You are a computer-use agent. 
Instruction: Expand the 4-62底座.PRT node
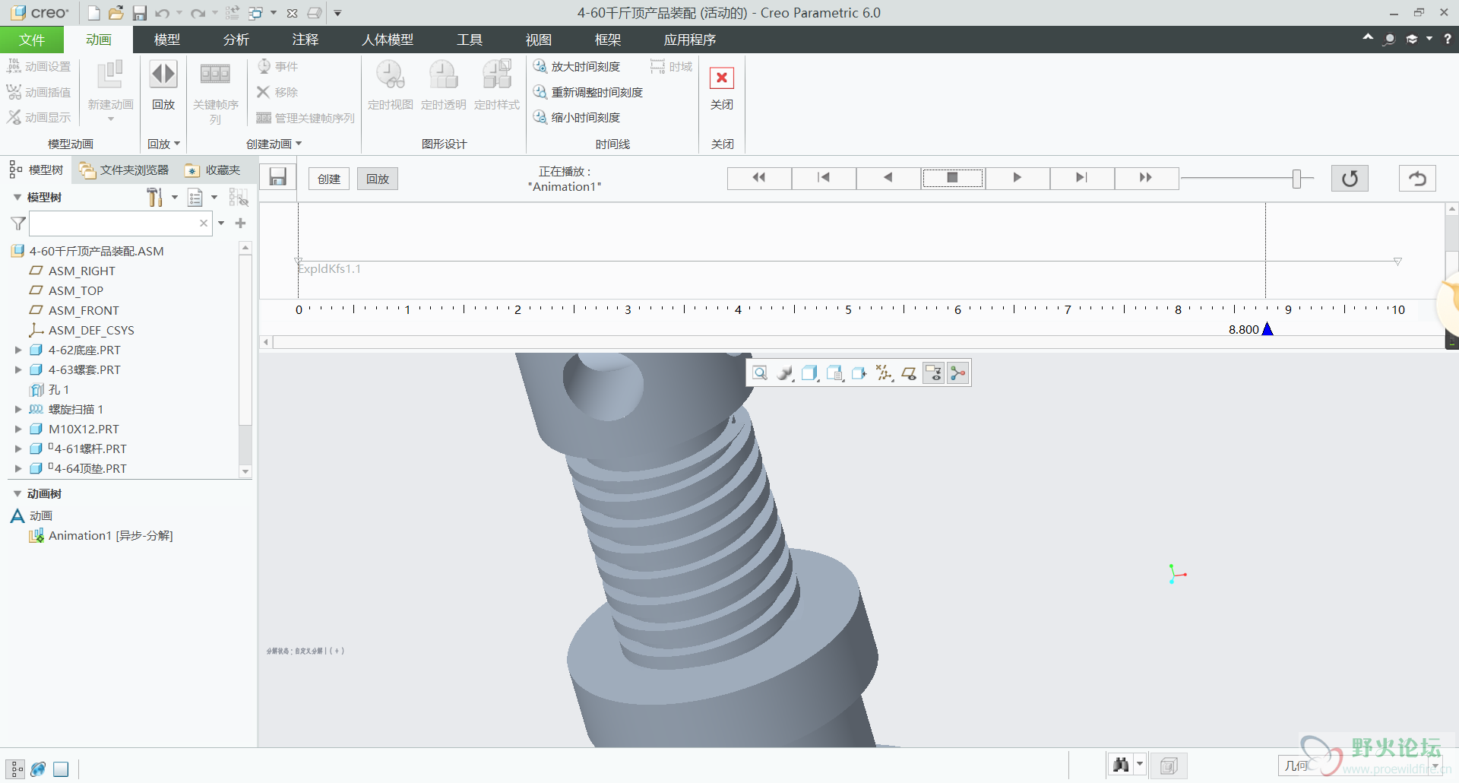18,350
